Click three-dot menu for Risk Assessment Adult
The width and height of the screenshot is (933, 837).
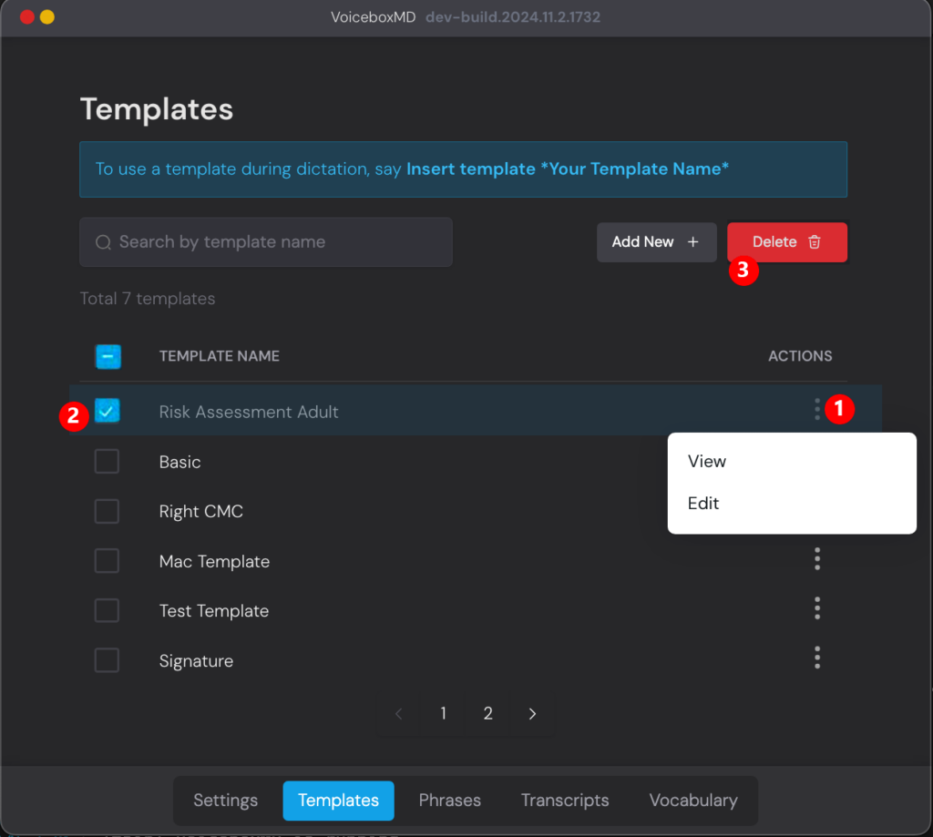tap(816, 410)
